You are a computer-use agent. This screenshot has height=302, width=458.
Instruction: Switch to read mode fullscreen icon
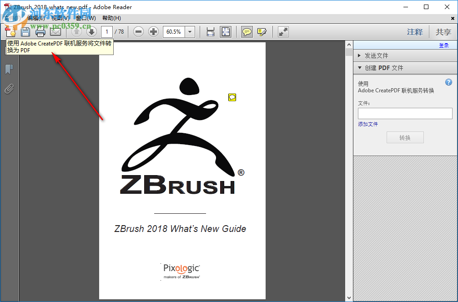click(x=283, y=31)
